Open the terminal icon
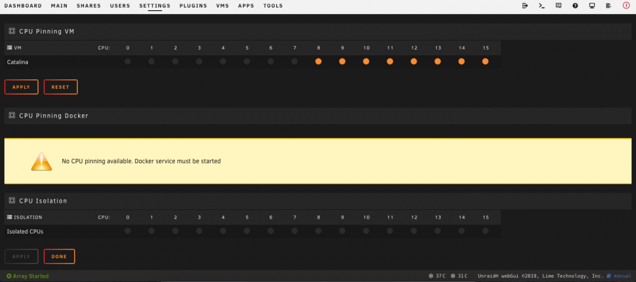 pos(541,6)
